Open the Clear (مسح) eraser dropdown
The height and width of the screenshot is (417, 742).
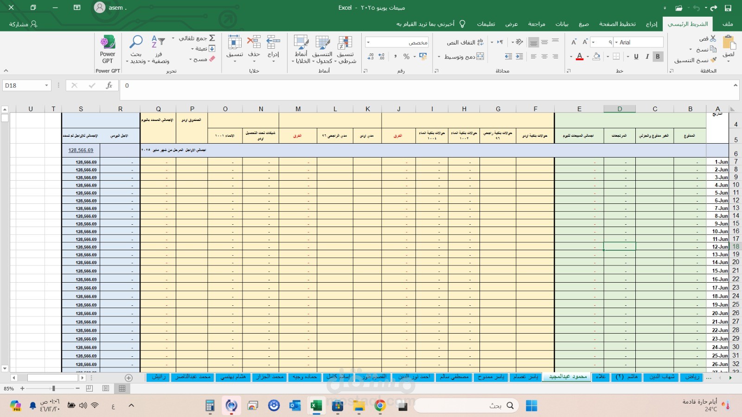click(x=202, y=59)
